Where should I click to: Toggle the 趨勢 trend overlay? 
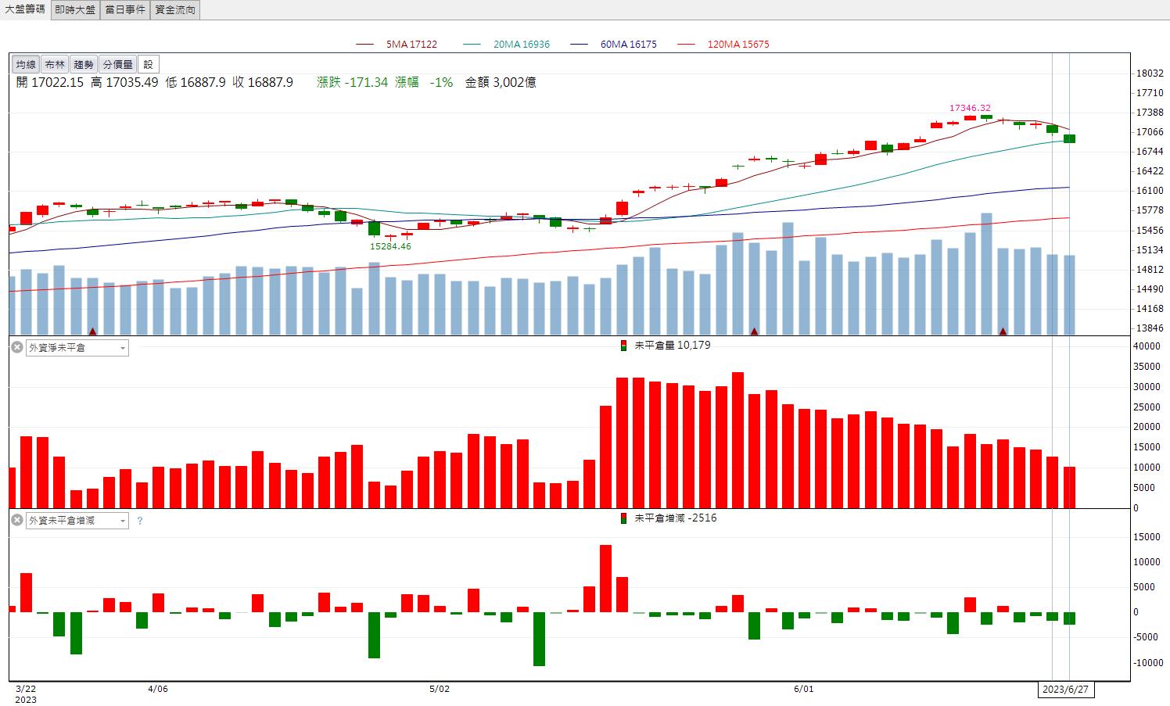click(83, 64)
